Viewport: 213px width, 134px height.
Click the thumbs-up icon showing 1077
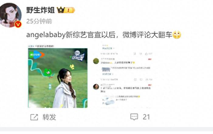pyautogui.click(x=146, y=54)
